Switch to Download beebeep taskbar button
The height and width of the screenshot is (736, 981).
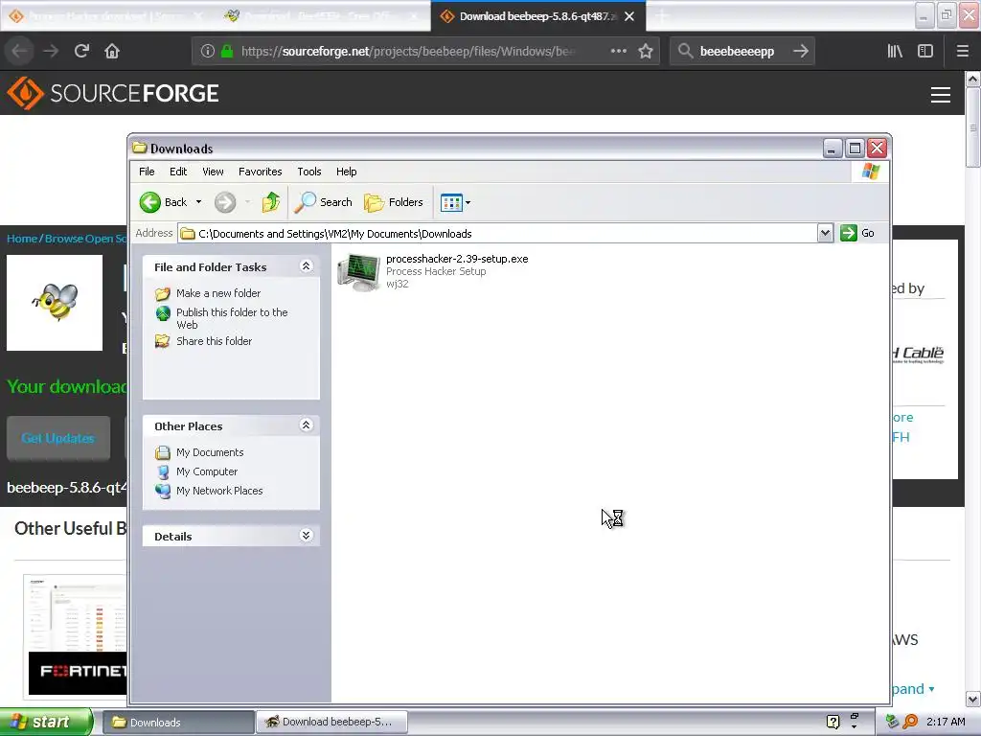tap(332, 723)
